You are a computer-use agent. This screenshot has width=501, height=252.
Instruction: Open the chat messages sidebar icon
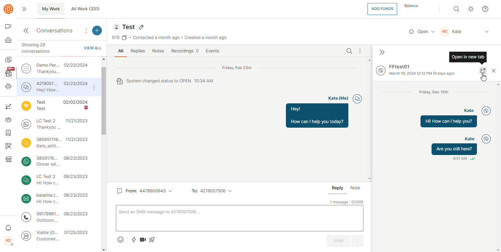coord(8,26)
